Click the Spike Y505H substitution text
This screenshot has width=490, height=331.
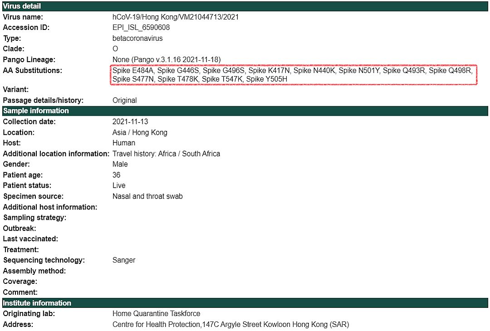[x=267, y=79]
